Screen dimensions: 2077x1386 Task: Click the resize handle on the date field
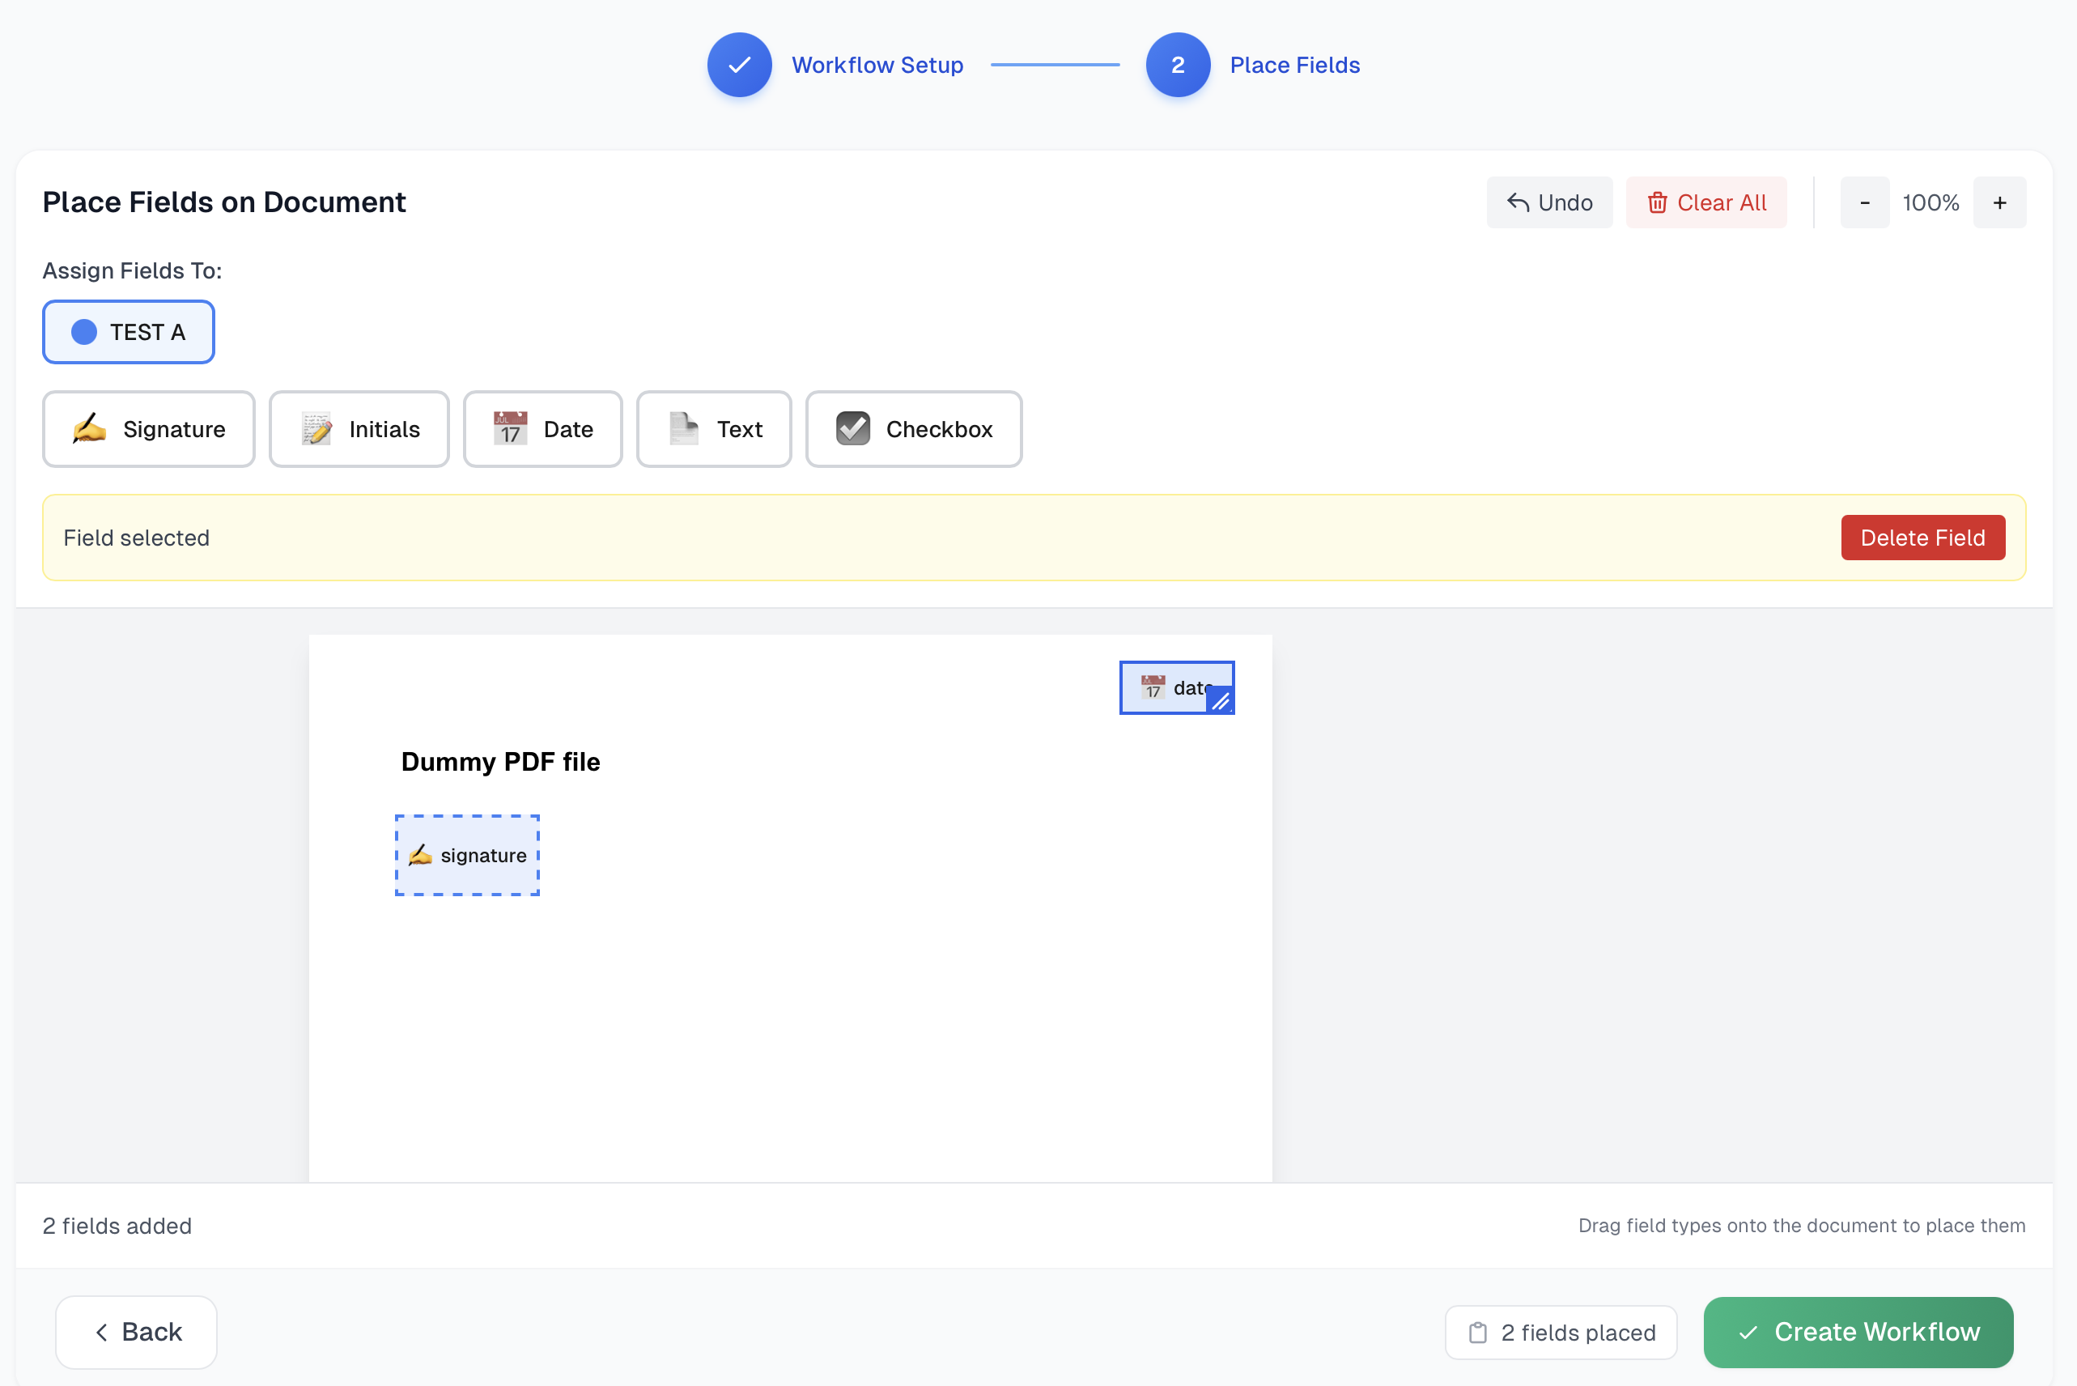click(x=1221, y=701)
